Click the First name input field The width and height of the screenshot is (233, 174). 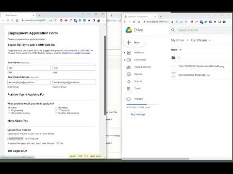click(29, 68)
